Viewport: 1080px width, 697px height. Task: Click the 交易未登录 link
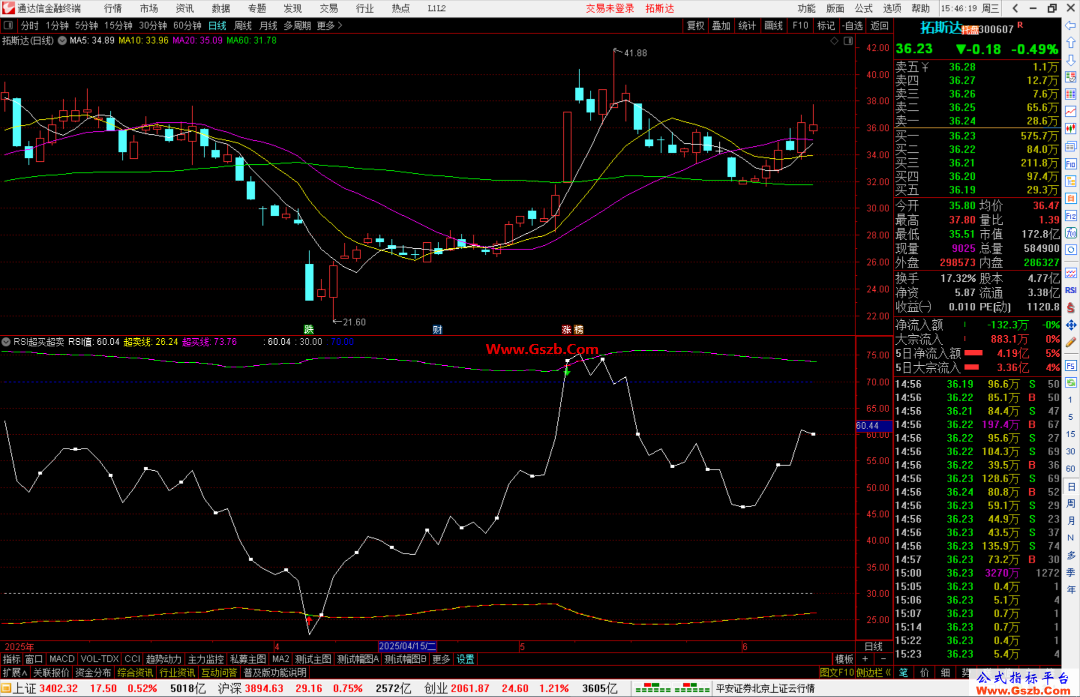(610, 8)
